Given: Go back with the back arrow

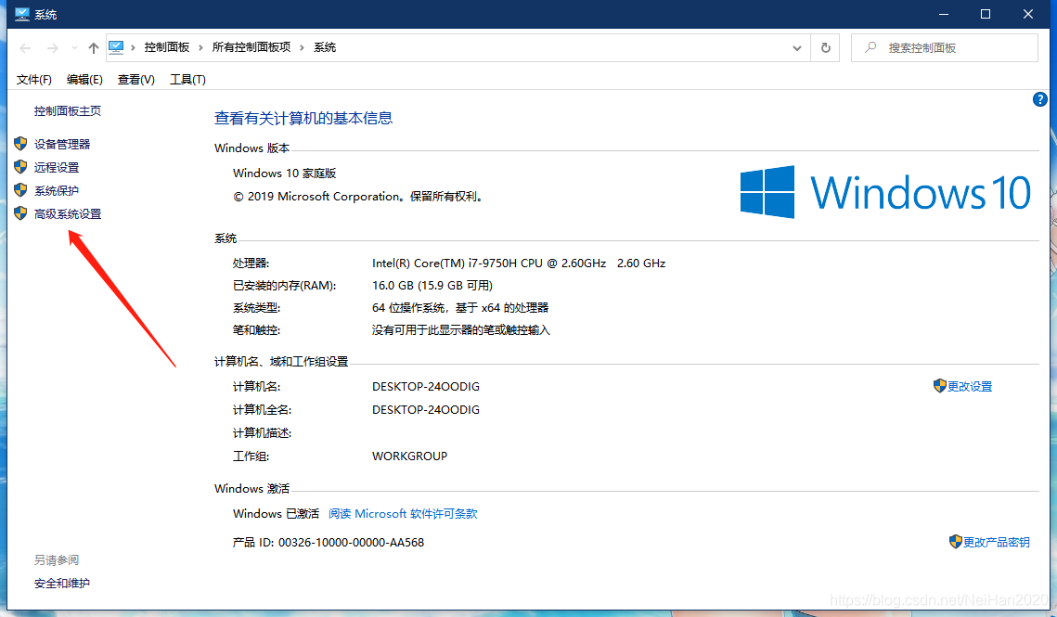Looking at the screenshot, I should [26, 48].
